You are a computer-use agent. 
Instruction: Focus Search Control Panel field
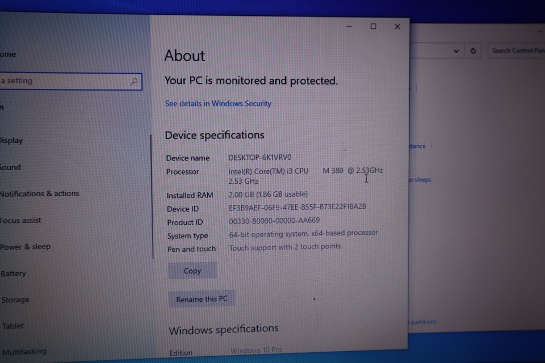tap(517, 50)
